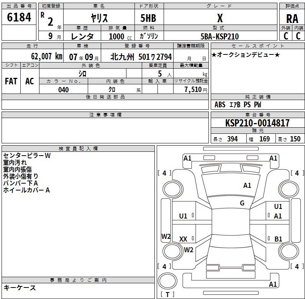Click the inspection date 07年09月
This screenshot has height=299, width=305.
click(84, 57)
